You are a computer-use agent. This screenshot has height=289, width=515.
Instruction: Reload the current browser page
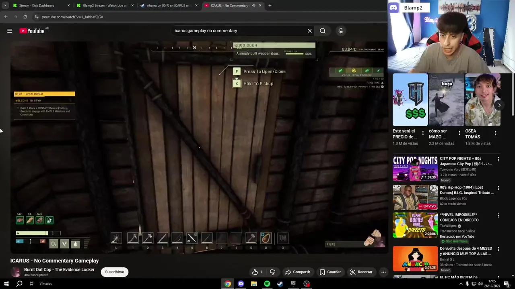pyautogui.click(x=25, y=17)
